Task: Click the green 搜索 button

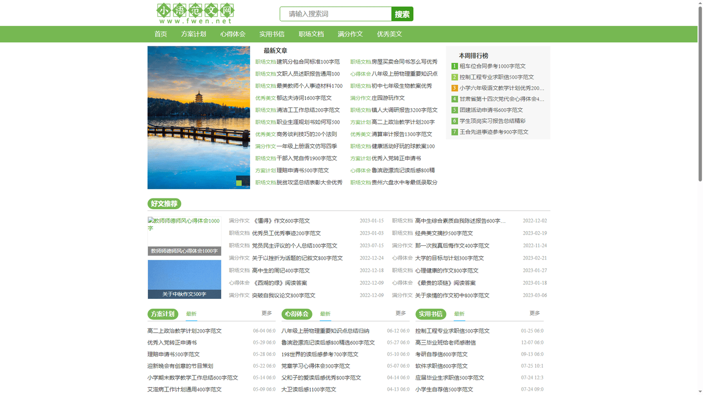Action: 402,14
